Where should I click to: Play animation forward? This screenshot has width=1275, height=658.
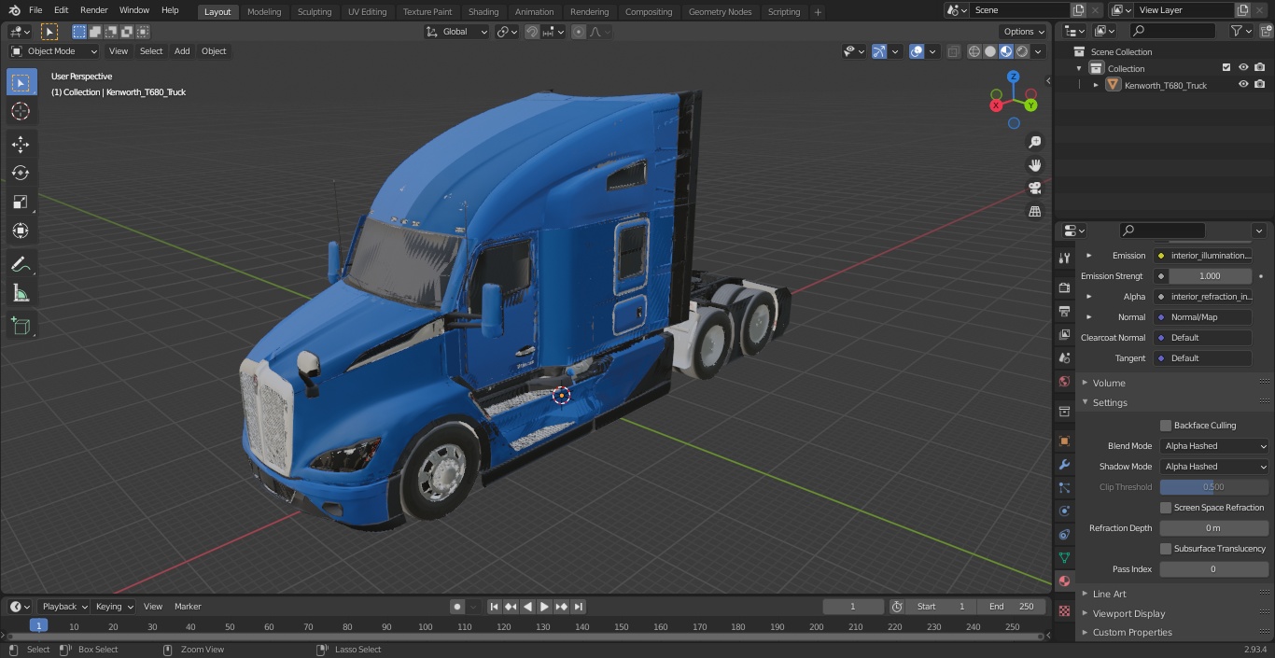coord(544,607)
